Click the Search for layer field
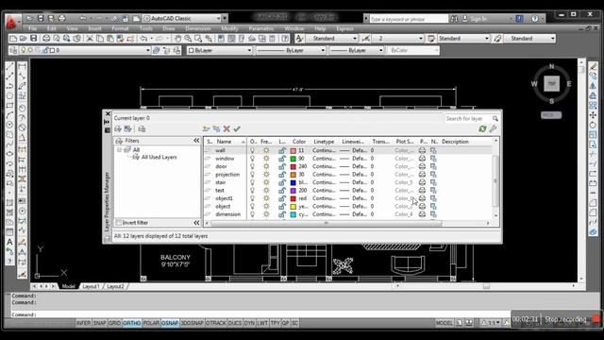Screen dimensions: 604x340 (468, 119)
